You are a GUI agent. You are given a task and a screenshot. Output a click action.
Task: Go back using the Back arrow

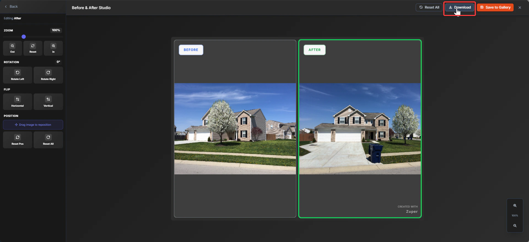[x=11, y=7]
